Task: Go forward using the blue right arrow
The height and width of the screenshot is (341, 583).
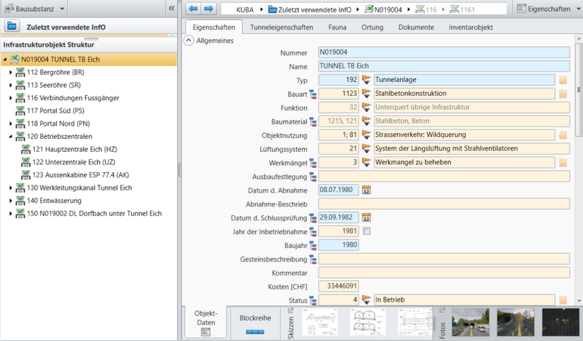Action: click(x=208, y=9)
